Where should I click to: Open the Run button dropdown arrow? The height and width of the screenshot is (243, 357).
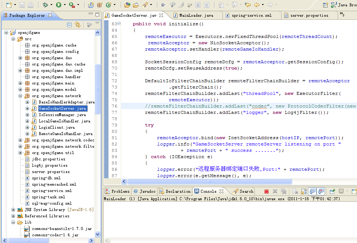pyautogui.click(x=65, y=5)
